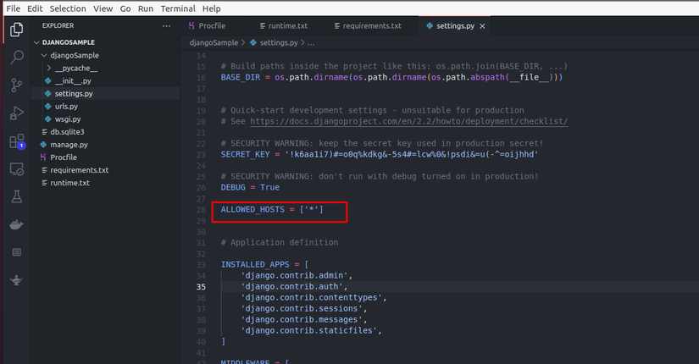
Task: Click the INSTALLED_APPS declaration line
Action: [x=265, y=265]
